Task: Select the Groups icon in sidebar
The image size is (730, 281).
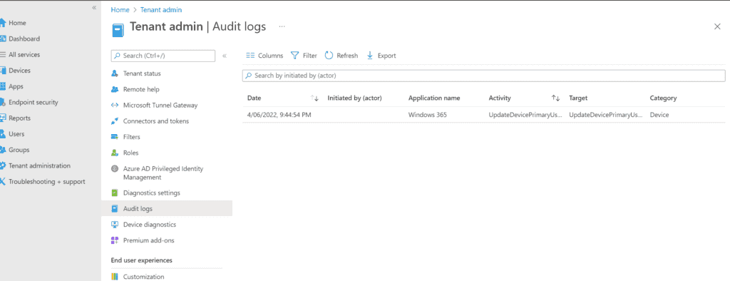Action: point(2,150)
